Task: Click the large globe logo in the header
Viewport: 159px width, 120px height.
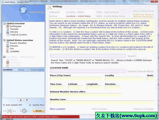Action: coord(23,10)
